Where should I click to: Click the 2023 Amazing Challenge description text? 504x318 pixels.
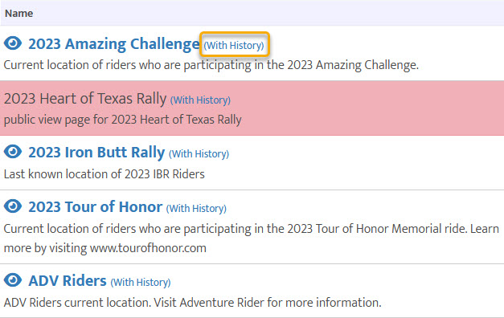pos(211,65)
